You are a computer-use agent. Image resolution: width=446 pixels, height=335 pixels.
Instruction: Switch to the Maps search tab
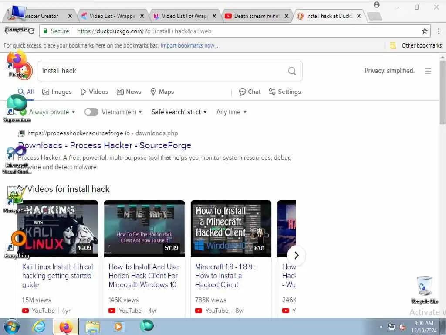[x=162, y=92]
